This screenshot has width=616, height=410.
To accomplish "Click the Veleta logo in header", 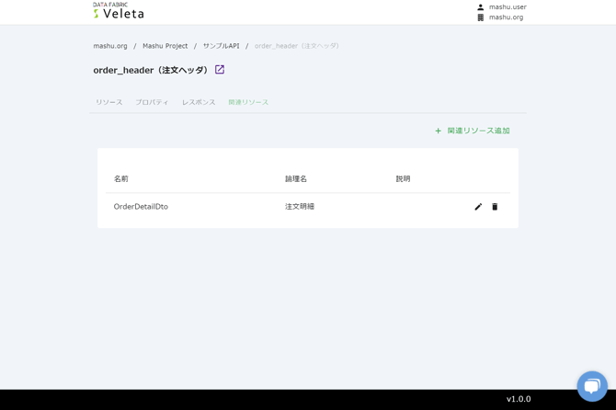I will pos(118,11).
